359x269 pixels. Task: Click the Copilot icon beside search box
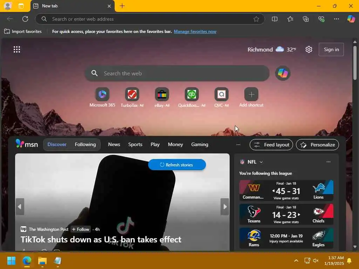pyautogui.click(x=283, y=74)
